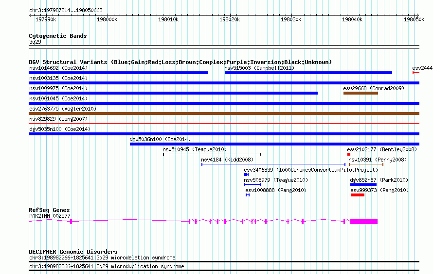Click the esv999373 (Pang2010) red loss bar
The image size is (433, 274).
(x=358, y=195)
